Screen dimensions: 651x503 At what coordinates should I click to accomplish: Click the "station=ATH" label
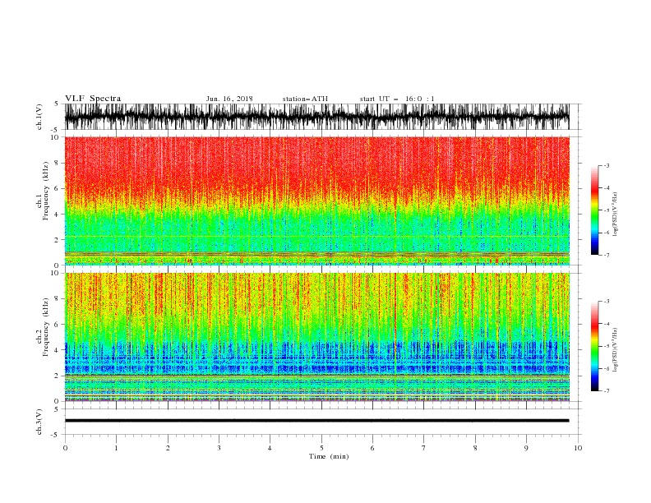point(305,99)
